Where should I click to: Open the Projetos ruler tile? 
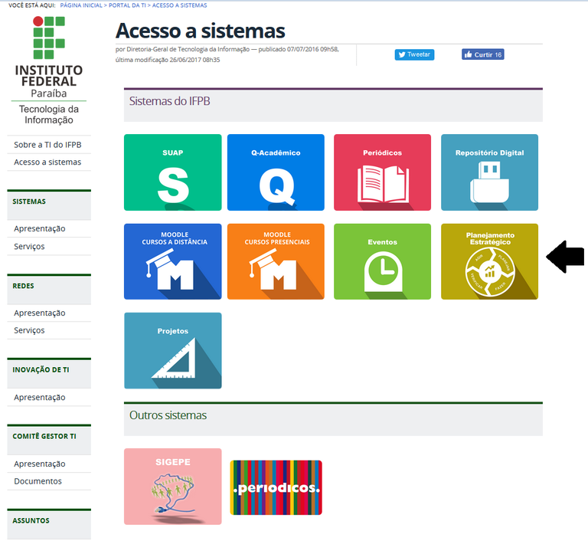[172, 350]
